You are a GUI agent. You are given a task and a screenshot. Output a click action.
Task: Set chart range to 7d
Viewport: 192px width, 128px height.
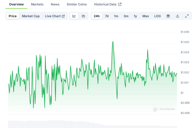[x=107, y=16]
